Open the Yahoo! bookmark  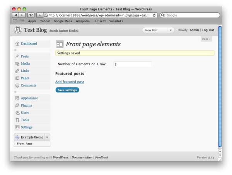(45, 21)
